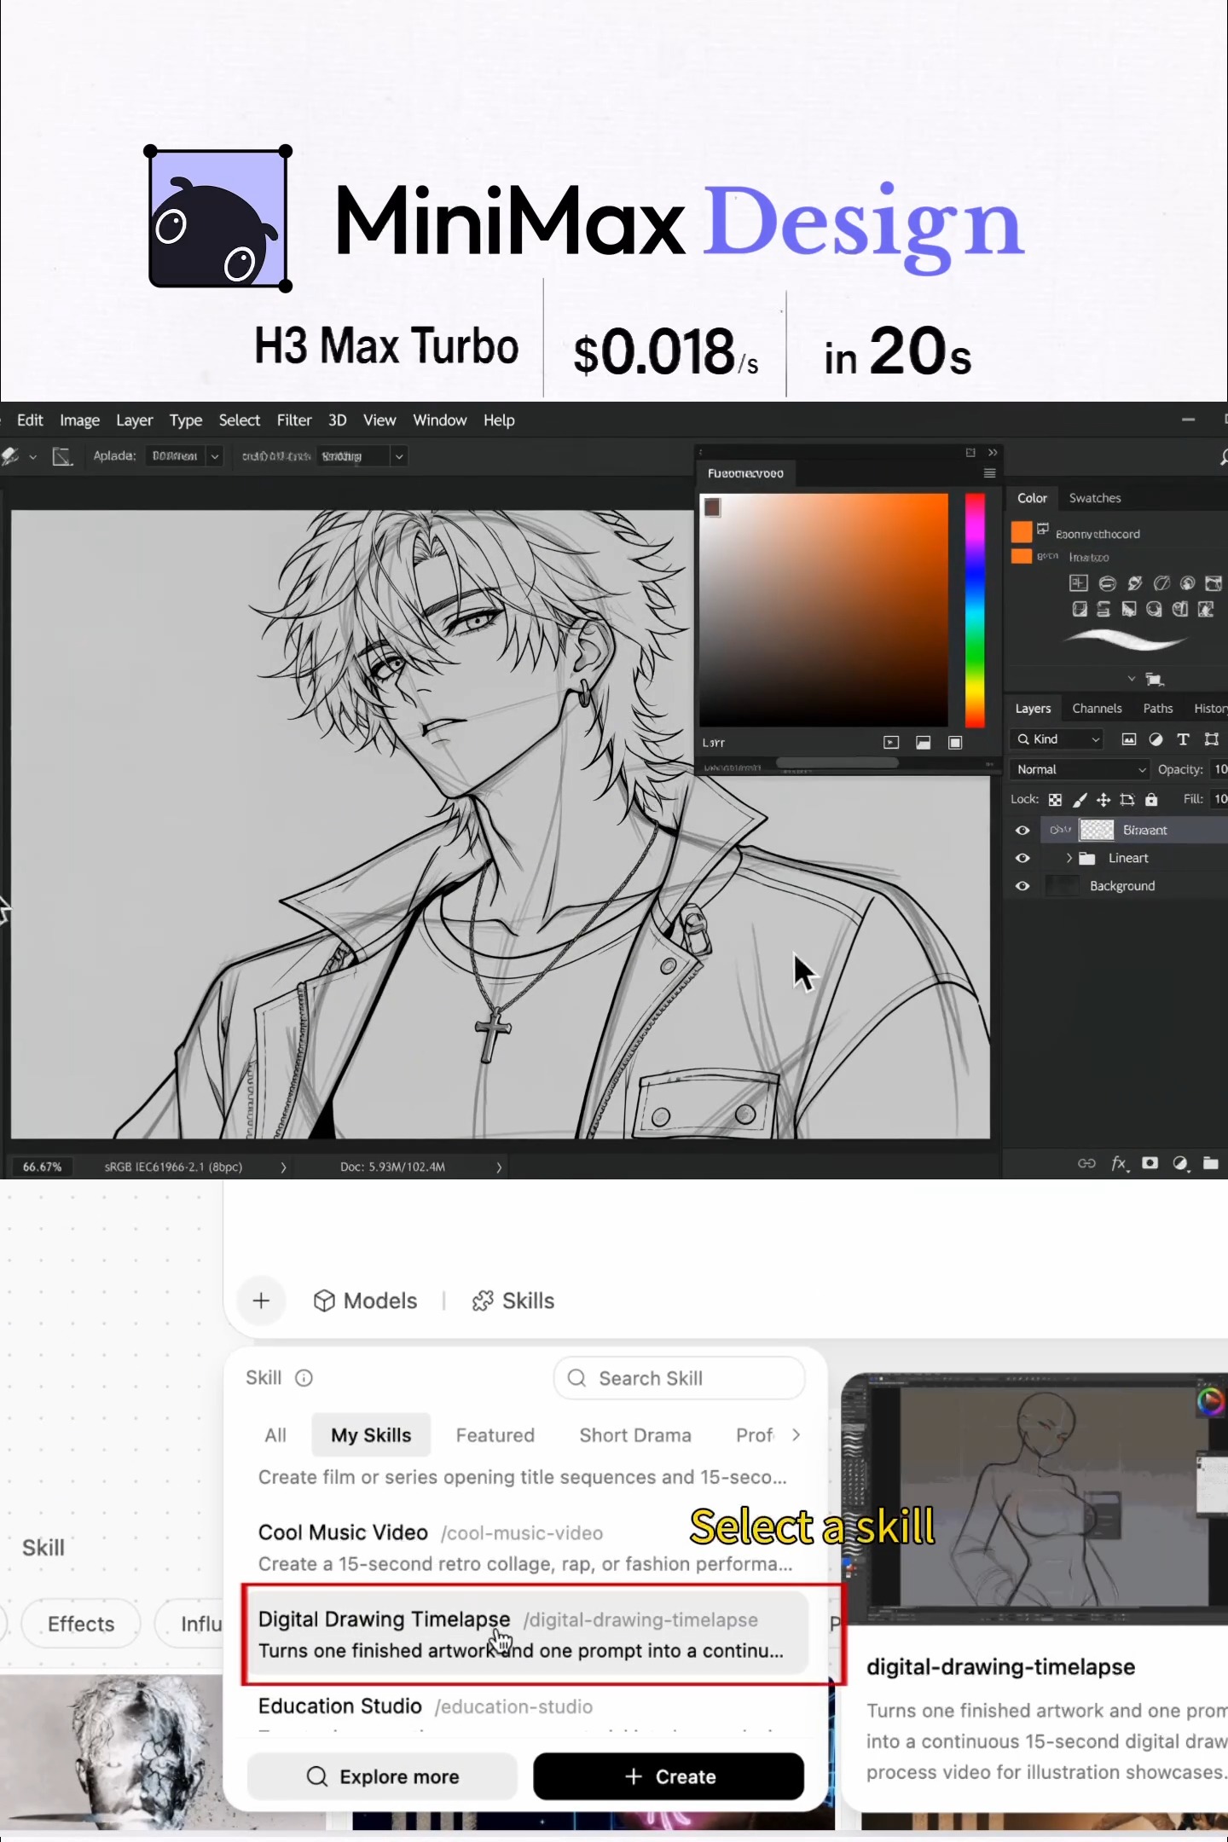
Task: Click the plus icon beside Models
Action: [262, 1300]
